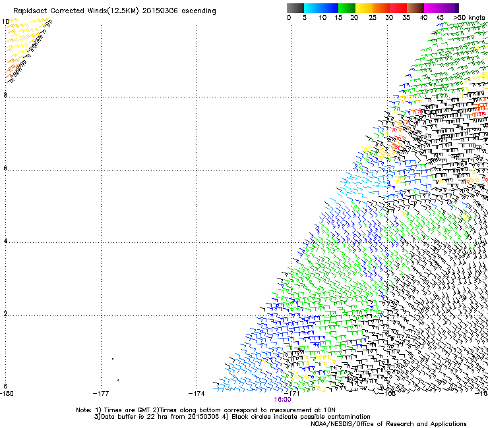Click the '16:00' purple time marker

click(283, 400)
